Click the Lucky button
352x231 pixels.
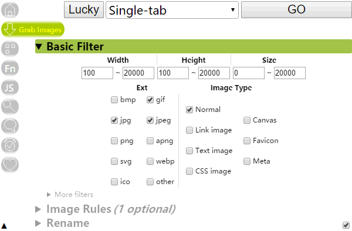coord(84,9)
